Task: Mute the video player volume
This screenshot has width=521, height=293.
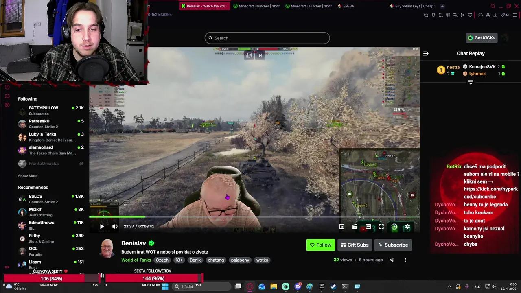Action: [115, 227]
